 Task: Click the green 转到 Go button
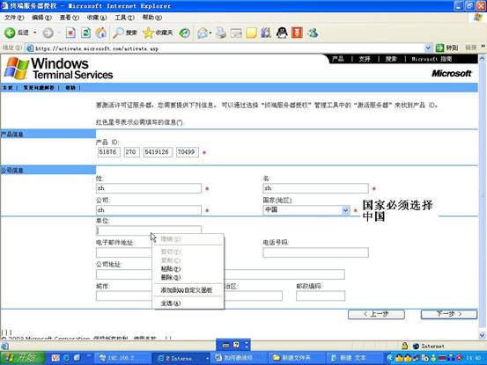[x=446, y=47]
